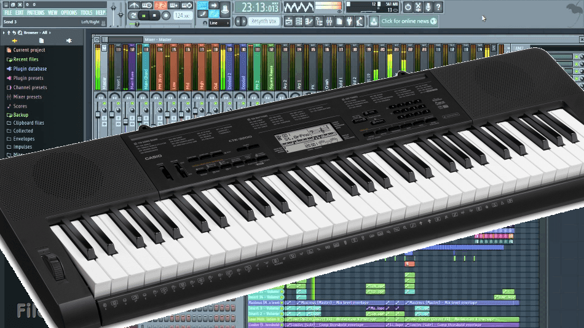Expand Plugin presets folder
Image resolution: width=584 pixels, height=328 pixels.
pyautogui.click(x=25, y=78)
